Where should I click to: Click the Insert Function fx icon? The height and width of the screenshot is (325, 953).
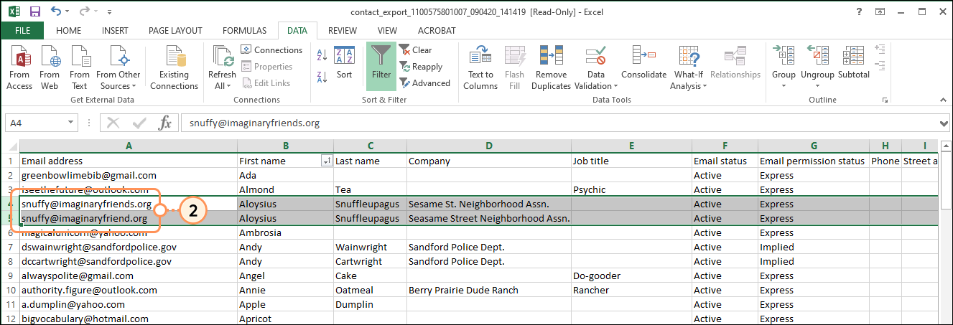165,123
